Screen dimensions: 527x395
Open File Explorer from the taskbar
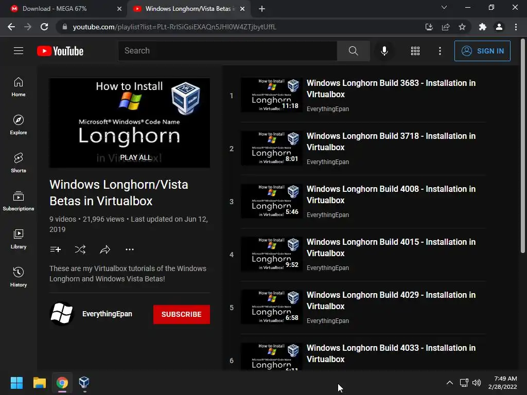[x=39, y=383]
